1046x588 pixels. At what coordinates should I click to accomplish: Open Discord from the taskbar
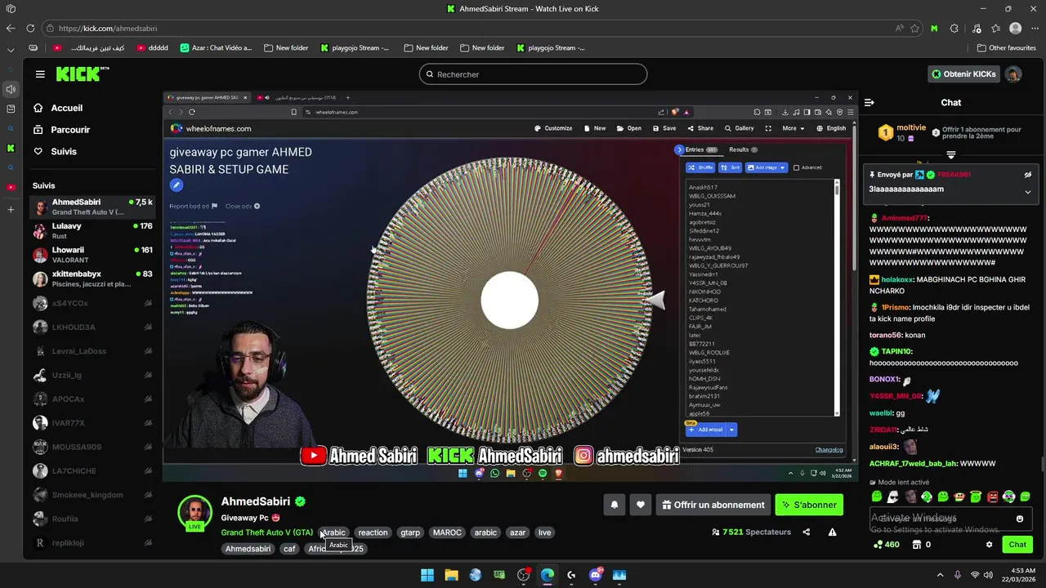click(x=595, y=575)
